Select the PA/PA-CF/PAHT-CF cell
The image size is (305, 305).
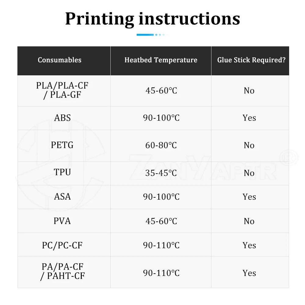point(62,271)
